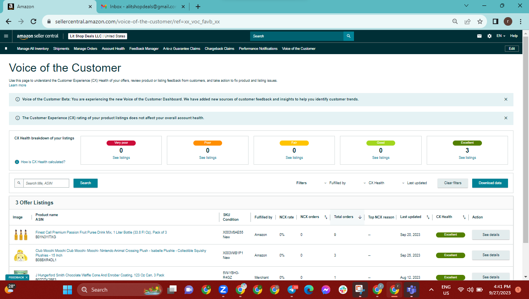Click the magnifier search button in header
Image resolution: width=529 pixels, height=299 pixels.
[x=349, y=36]
